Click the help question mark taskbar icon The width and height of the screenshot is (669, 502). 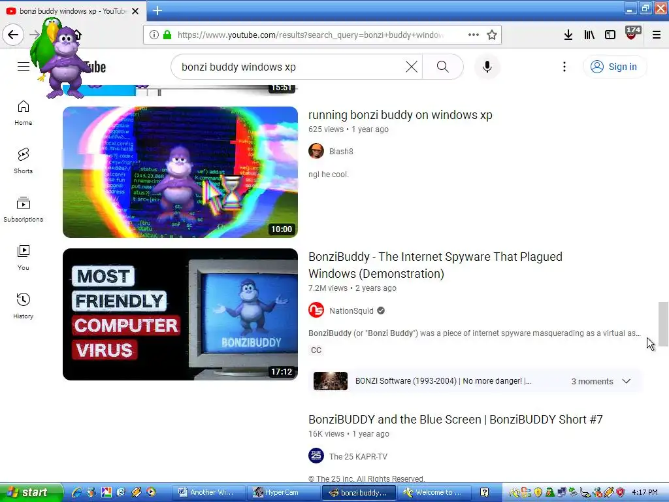click(x=484, y=493)
